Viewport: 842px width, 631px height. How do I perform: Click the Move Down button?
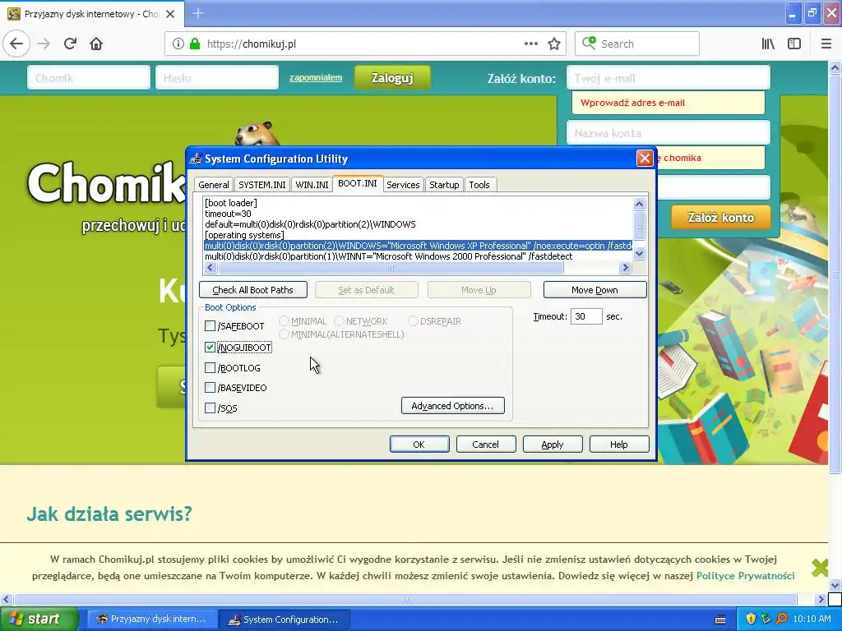point(594,290)
